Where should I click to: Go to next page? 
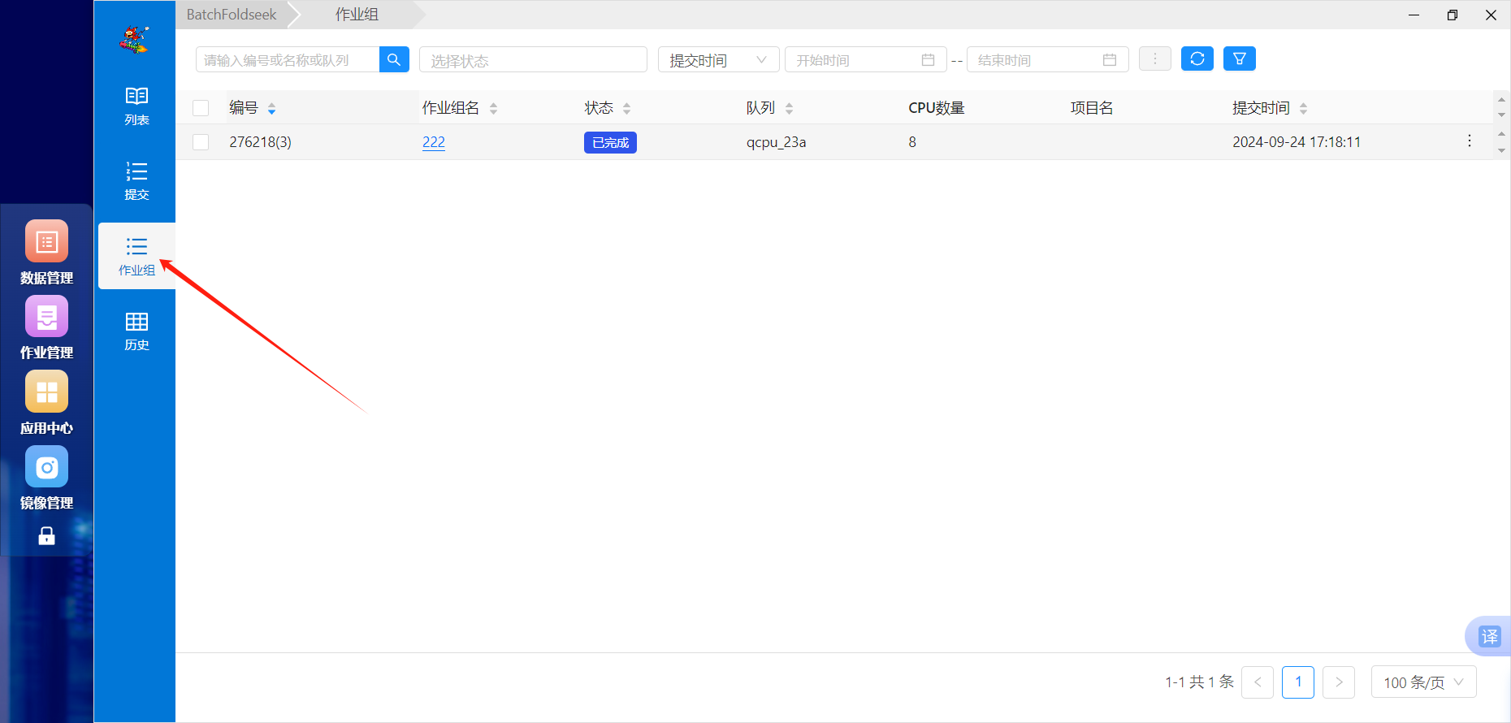(x=1339, y=682)
